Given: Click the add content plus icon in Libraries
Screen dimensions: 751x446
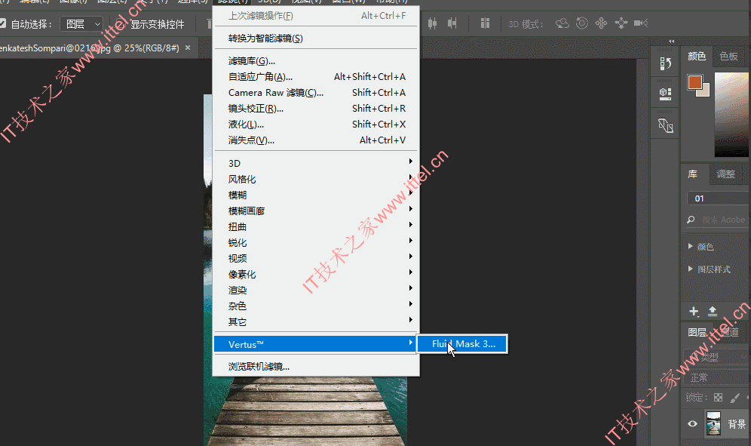Looking at the screenshot, I should [694, 311].
